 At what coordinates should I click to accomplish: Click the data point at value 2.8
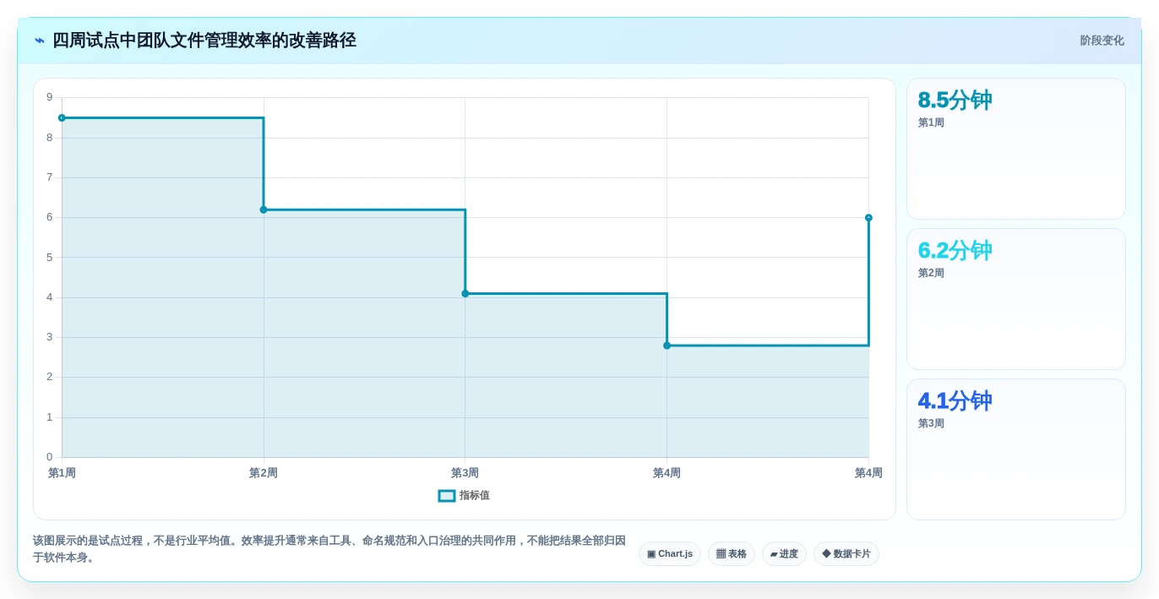[x=667, y=346]
